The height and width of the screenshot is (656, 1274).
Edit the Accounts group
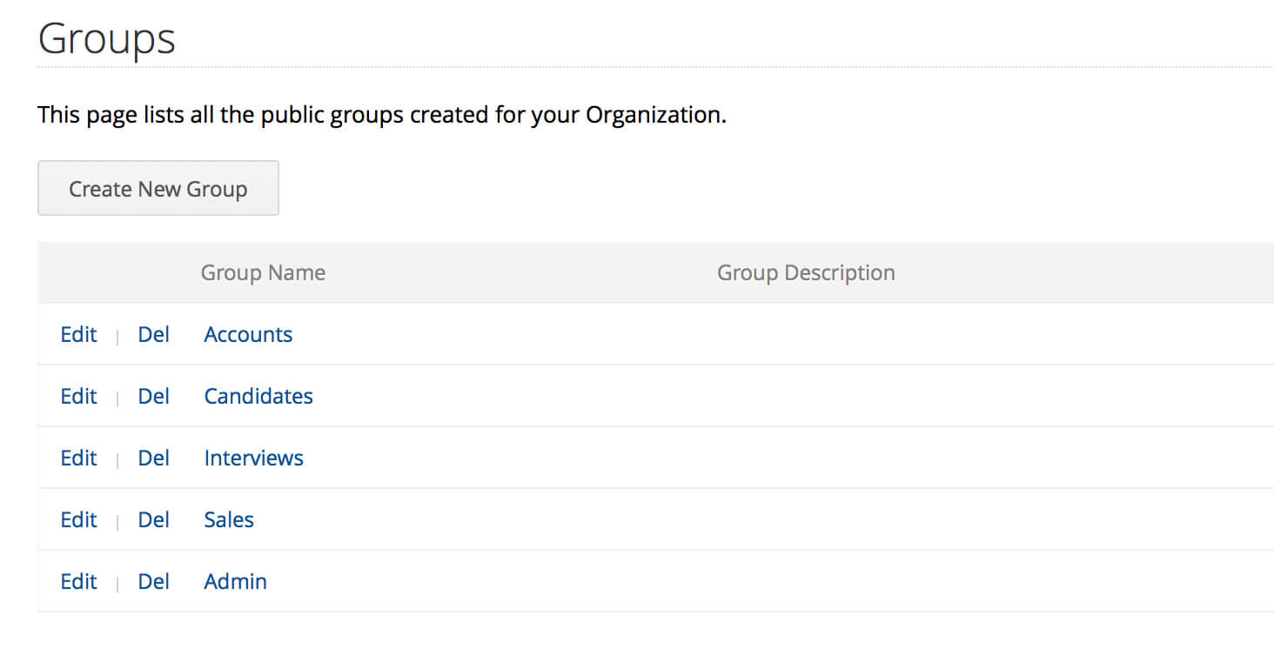(x=78, y=335)
